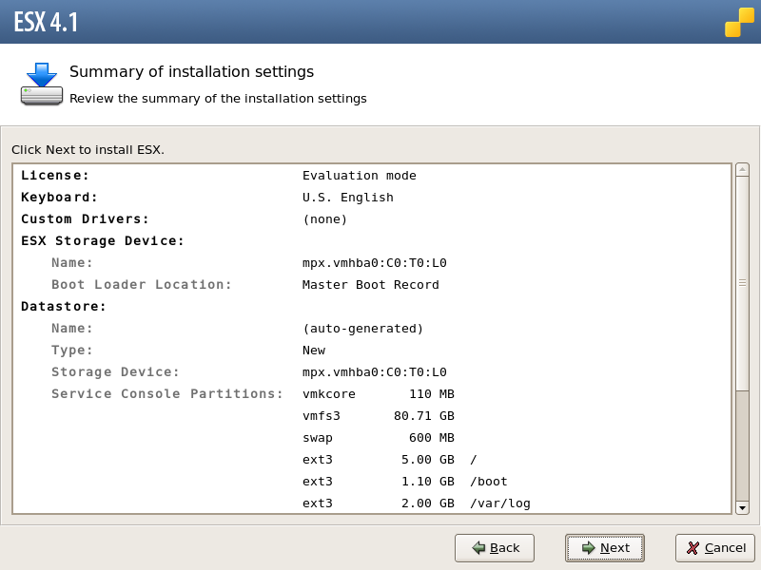Screen dimensions: 761x570
Task: Select the '/var/log' mount point
Action: [500, 503]
